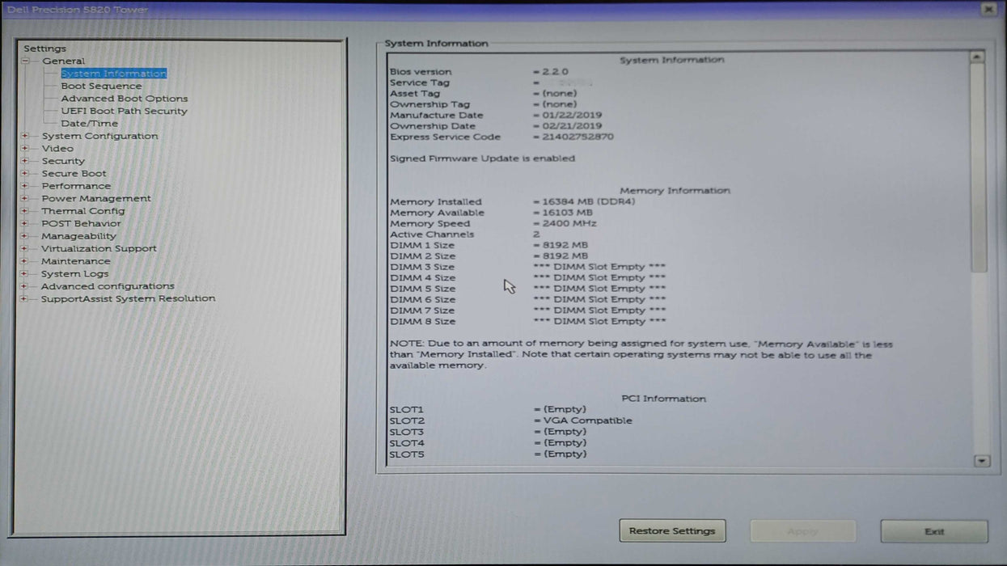Close the BIOS setup window
1007x566 pixels.
[988, 9]
